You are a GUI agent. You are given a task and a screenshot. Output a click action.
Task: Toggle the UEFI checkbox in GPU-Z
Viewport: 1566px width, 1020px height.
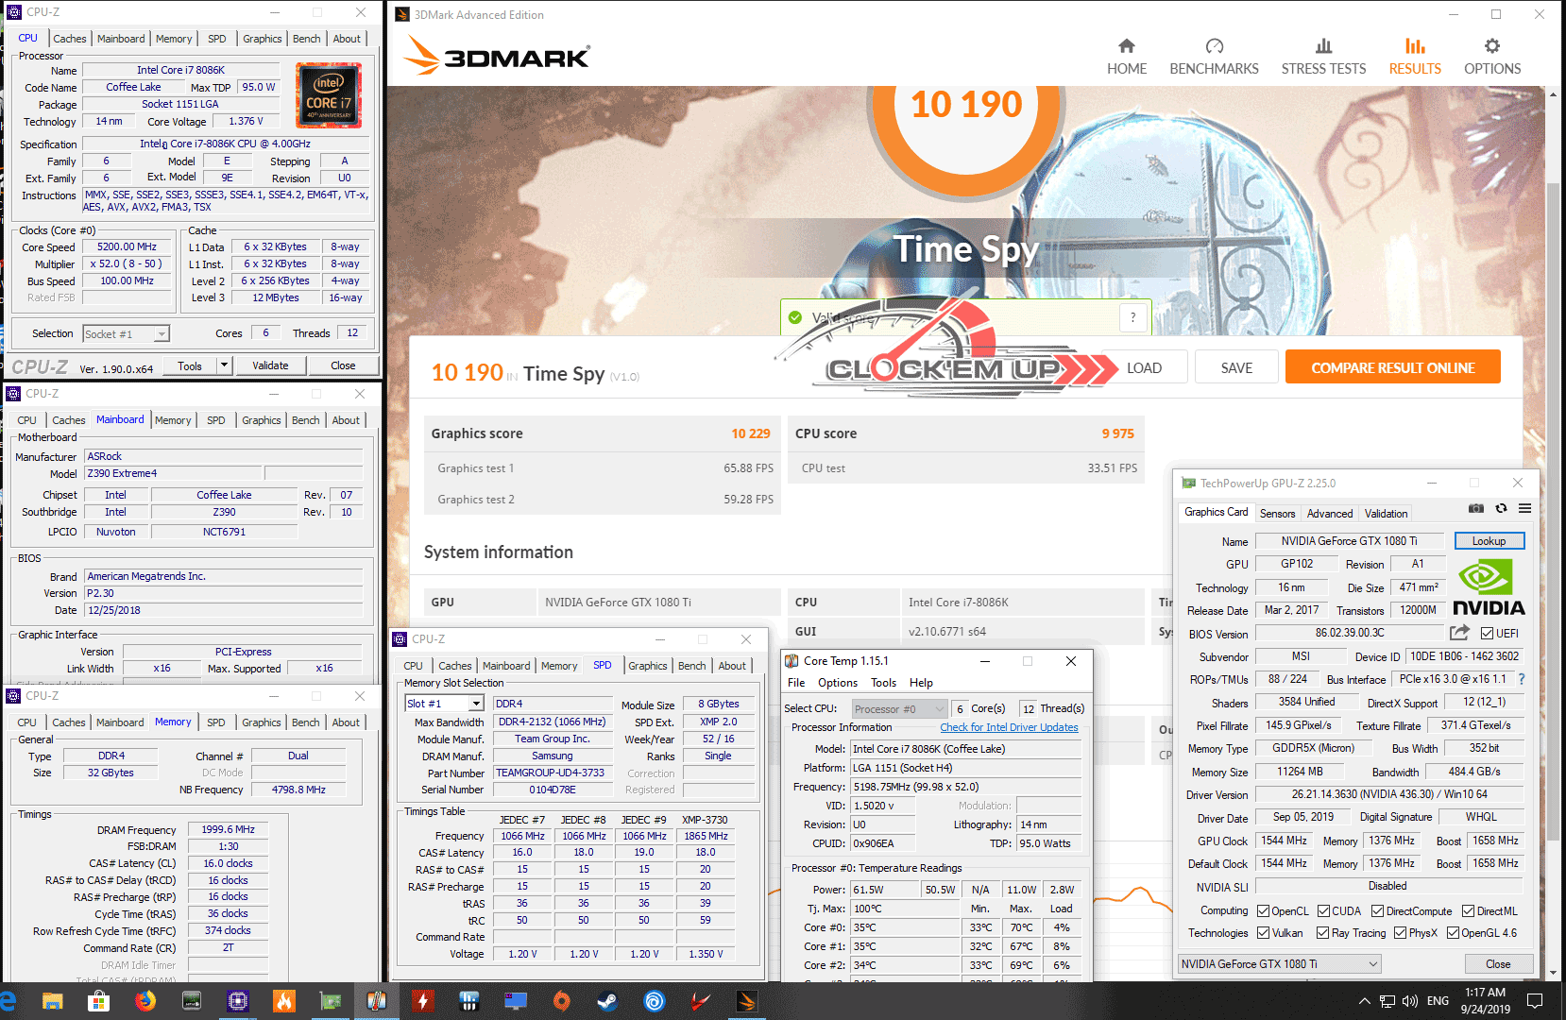[1488, 634]
